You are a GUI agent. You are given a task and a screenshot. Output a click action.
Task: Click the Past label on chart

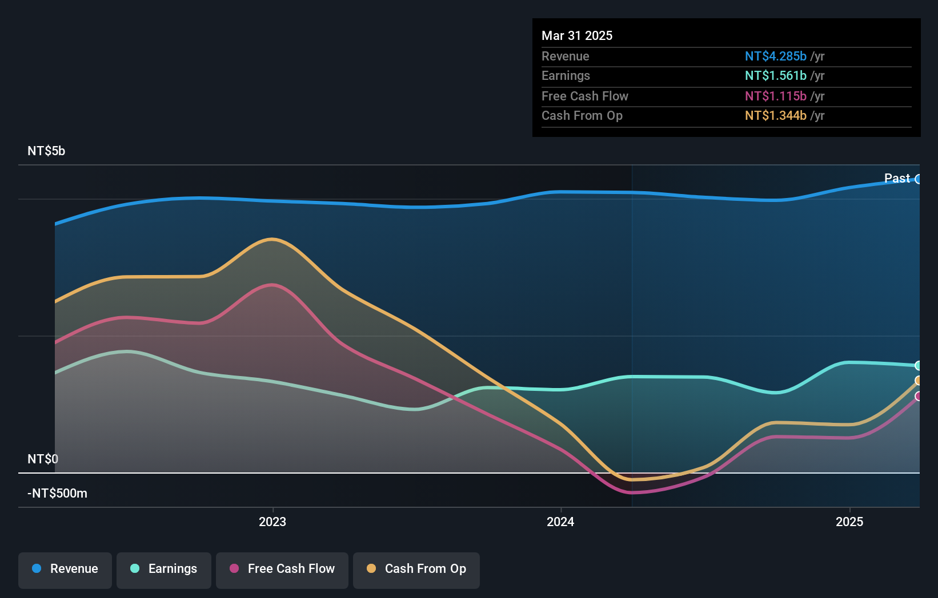897,178
